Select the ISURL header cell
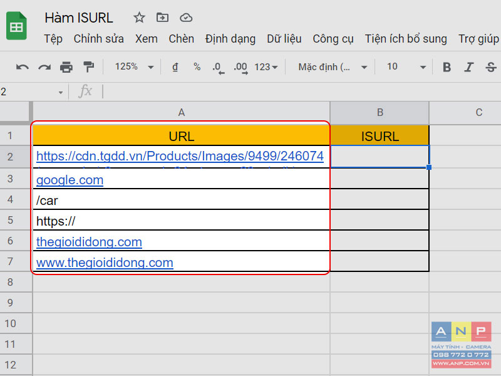The image size is (501, 376). (x=380, y=136)
